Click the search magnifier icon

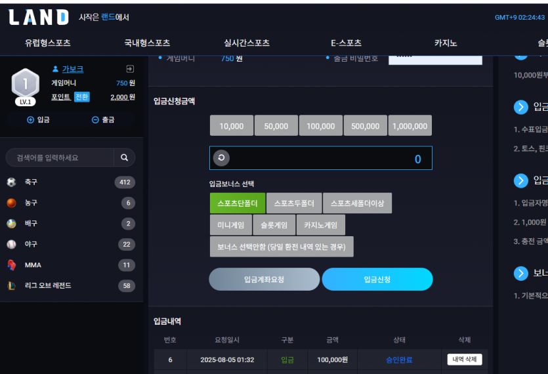pyautogui.click(x=125, y=157)
